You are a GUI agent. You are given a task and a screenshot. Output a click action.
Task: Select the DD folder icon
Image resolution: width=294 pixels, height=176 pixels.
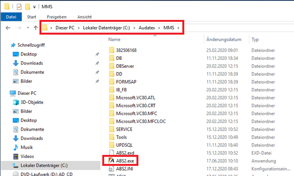click(x=111, y=74)
